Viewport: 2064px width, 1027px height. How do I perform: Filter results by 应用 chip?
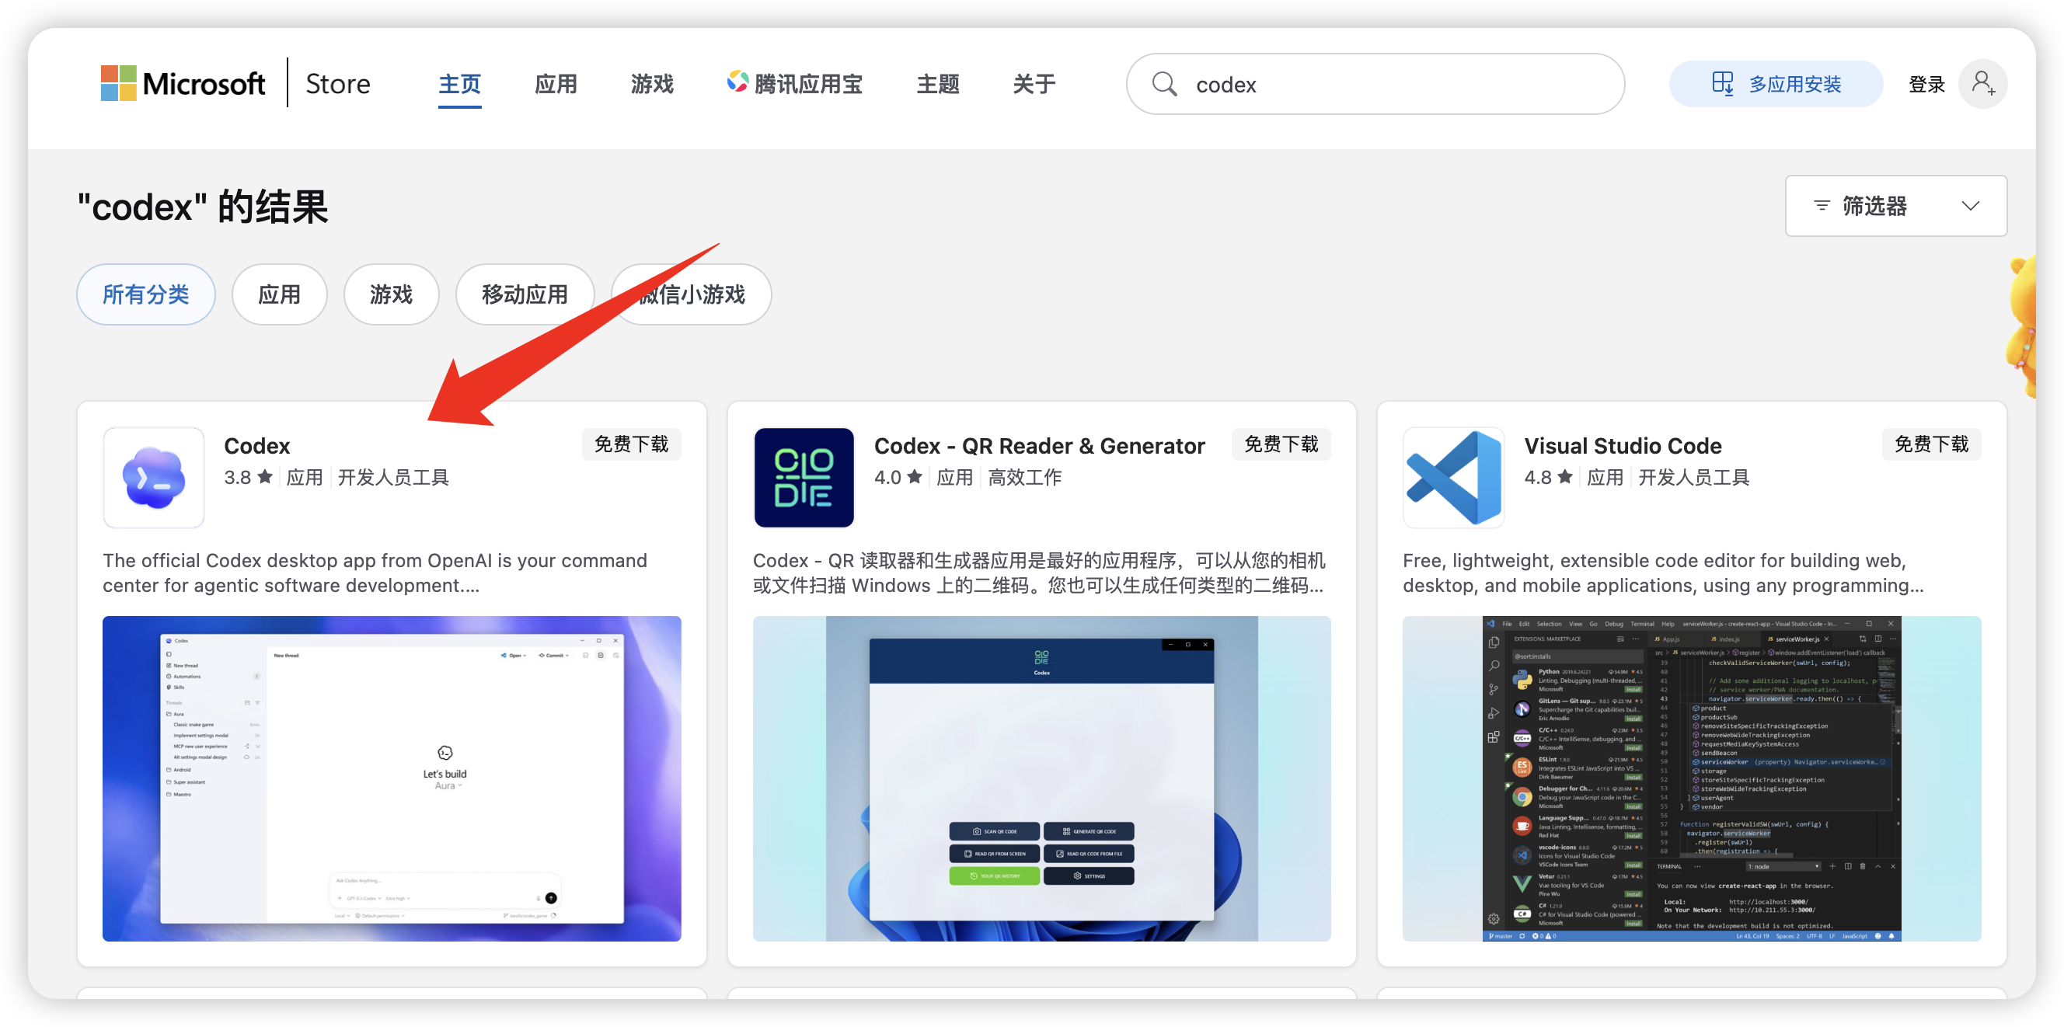tap(279, 294)
